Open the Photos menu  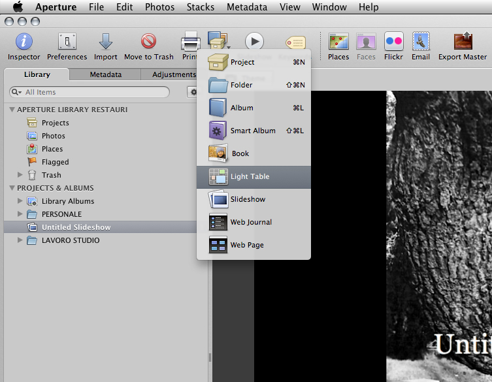(x=159, y=7)
